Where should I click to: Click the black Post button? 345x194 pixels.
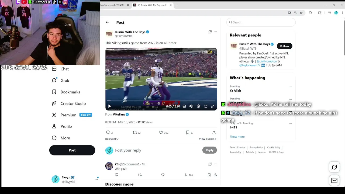click(x=72, y=150)
